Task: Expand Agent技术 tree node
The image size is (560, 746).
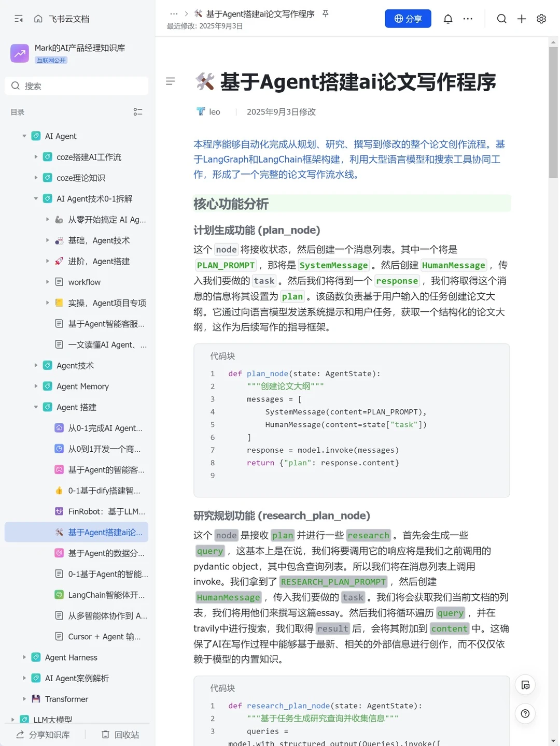Action: (36, 365)
